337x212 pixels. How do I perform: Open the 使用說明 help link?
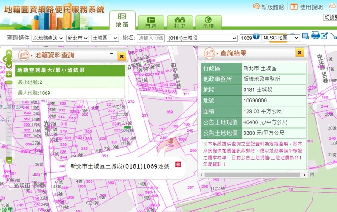307,7
